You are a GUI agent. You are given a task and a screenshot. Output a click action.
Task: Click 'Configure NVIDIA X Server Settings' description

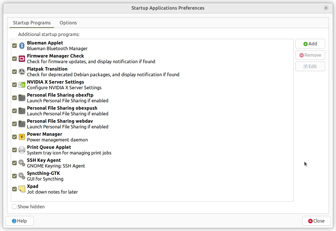[64, 88]
